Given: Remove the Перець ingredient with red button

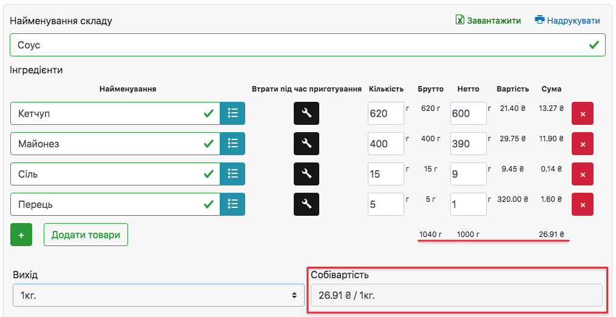Looking at the screenshot, I should 583,204.
